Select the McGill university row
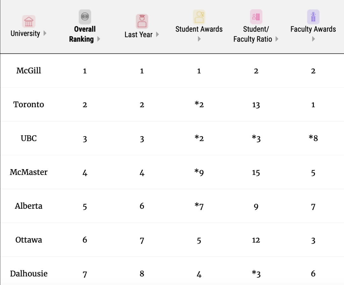This screenshot has height=285, width=344. click(29, 71)
